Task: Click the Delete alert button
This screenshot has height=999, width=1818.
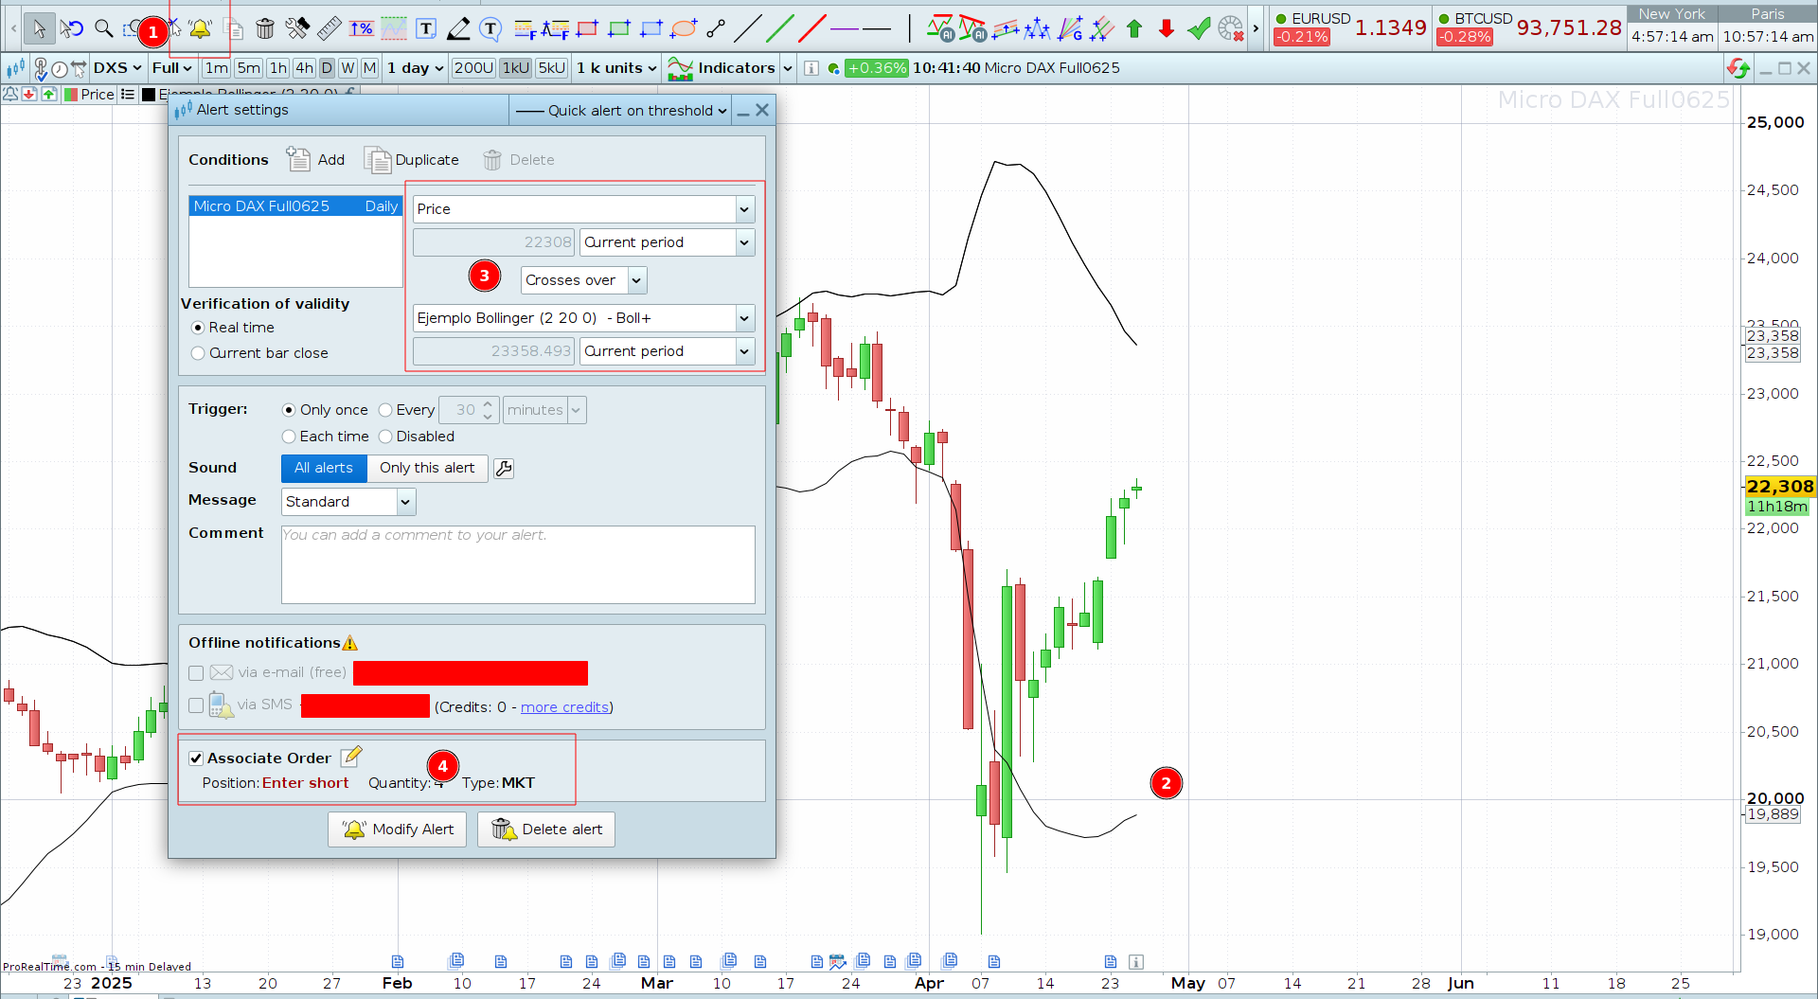Action: [x=546, y=830]
